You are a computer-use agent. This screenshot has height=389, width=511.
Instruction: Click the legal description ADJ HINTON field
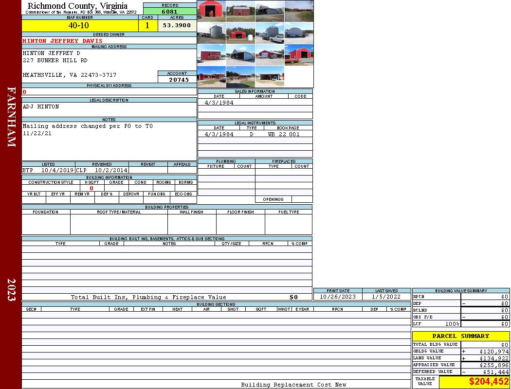(x=109, y=109)
